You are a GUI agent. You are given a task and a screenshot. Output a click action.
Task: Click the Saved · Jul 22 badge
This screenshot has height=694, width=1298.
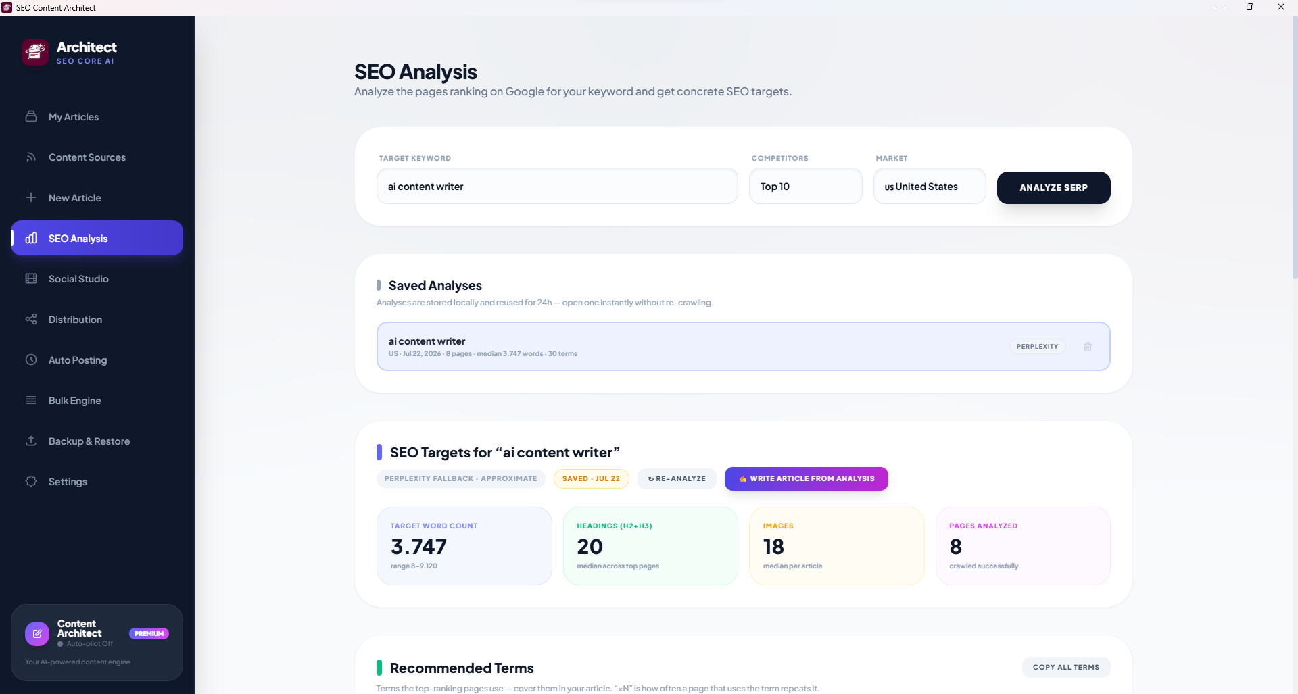(592, 478)
